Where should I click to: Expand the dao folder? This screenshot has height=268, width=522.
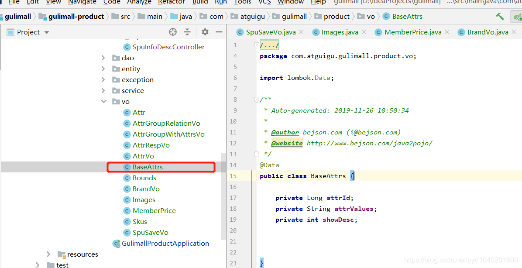click(103, 58)
